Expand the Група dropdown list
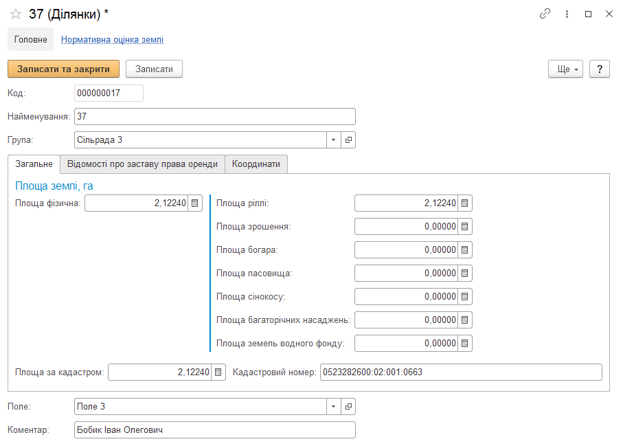Image resolution: width=623 pixels, height=446 pixels. (334, 140)
